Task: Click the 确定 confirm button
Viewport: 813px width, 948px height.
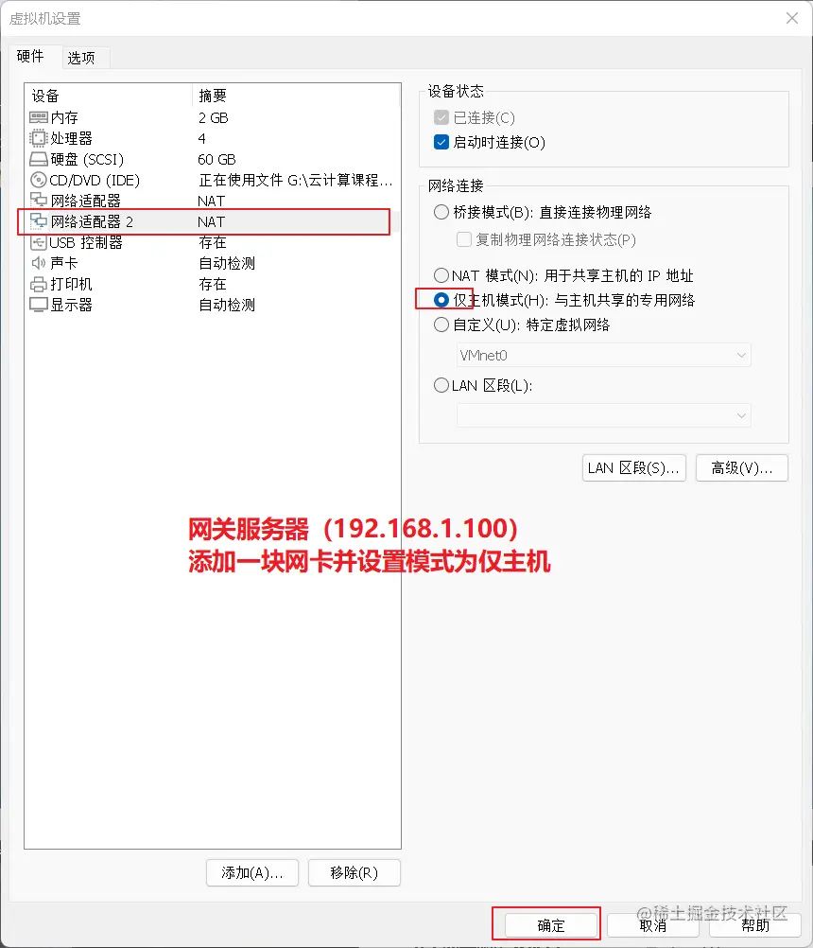Action: pyautogui.click(x=551, y=925)
